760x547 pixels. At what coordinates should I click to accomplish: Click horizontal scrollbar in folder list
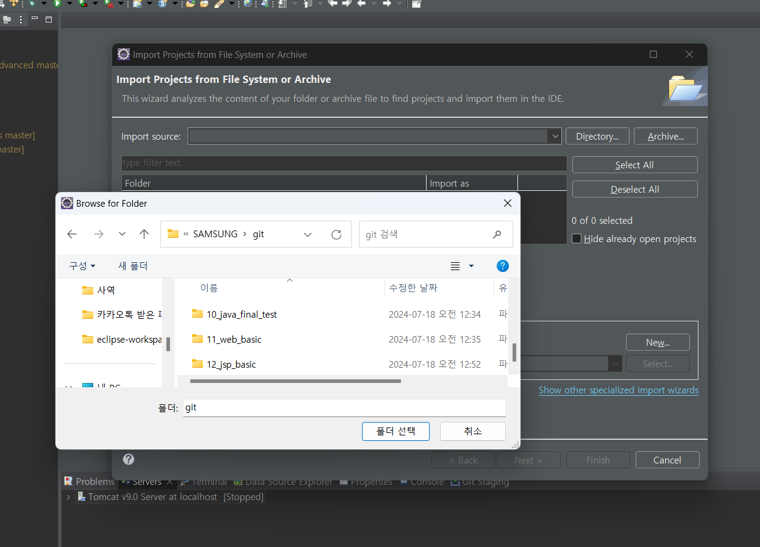coord(296,381)
